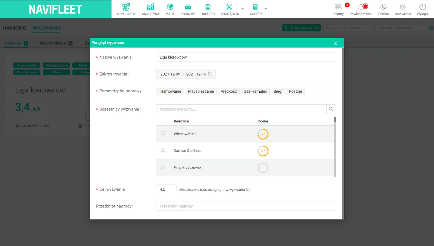Click the Przedmiot nagrody input field
The image size is (434, 246).
point(246,206)
